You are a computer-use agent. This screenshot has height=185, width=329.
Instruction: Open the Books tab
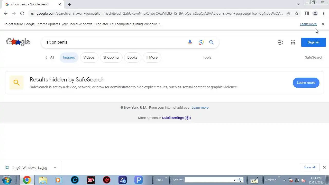[x=132, y=57]
